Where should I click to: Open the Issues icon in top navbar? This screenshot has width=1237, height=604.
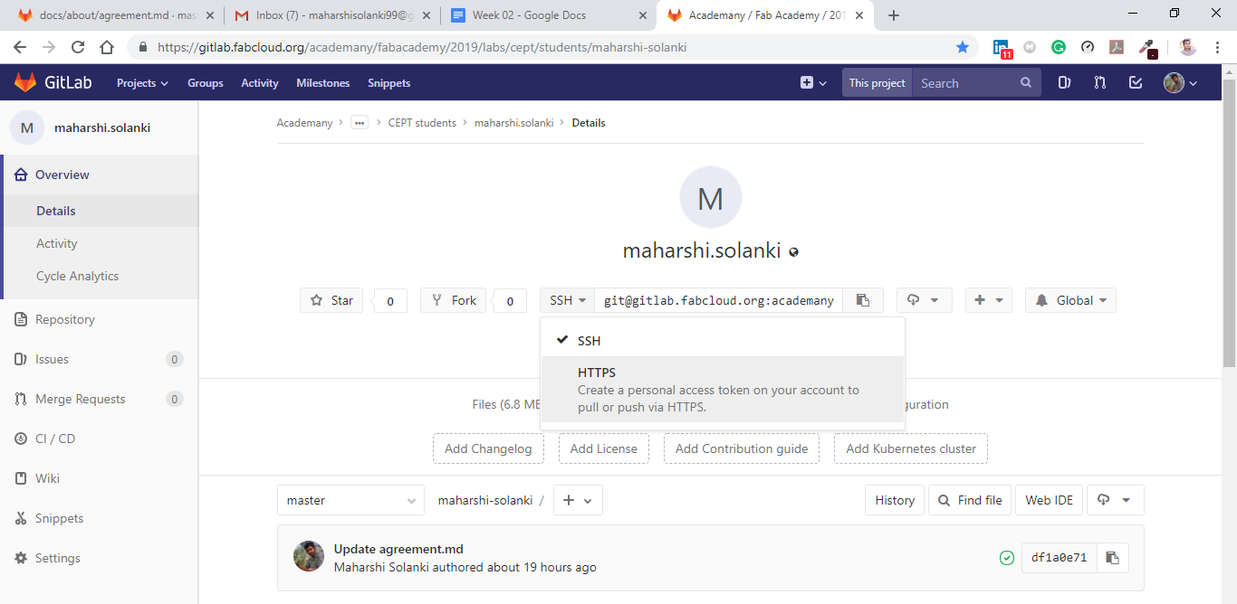tap(1064, 82)
